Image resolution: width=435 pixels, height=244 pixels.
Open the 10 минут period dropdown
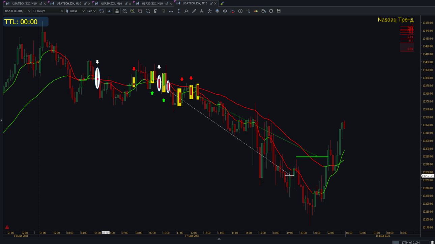click(x=48, y=11)
